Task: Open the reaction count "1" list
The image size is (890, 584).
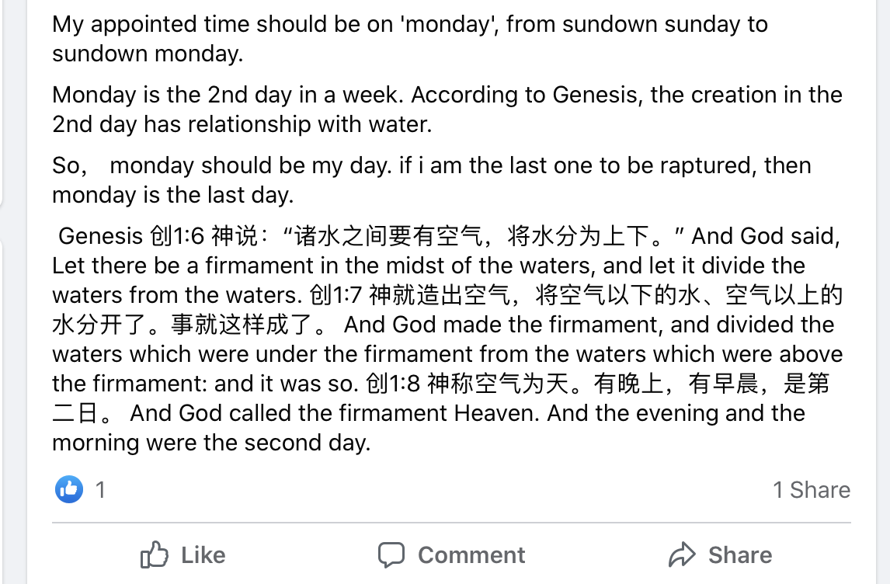Action: click(100, 490)
